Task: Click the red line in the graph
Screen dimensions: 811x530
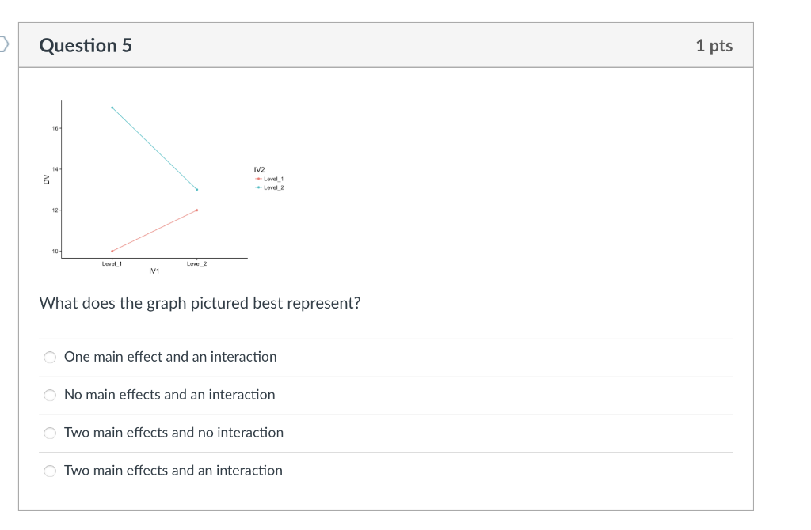Action: click(154, 230)
